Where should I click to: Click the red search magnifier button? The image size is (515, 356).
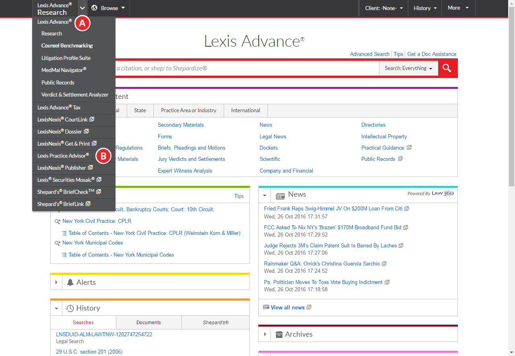coord(447,68)
